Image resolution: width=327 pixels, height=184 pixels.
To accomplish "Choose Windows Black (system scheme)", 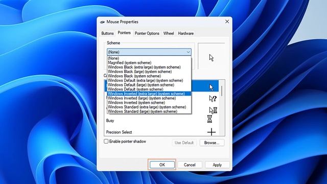I will pyautogui.click(x=149, y=76).
